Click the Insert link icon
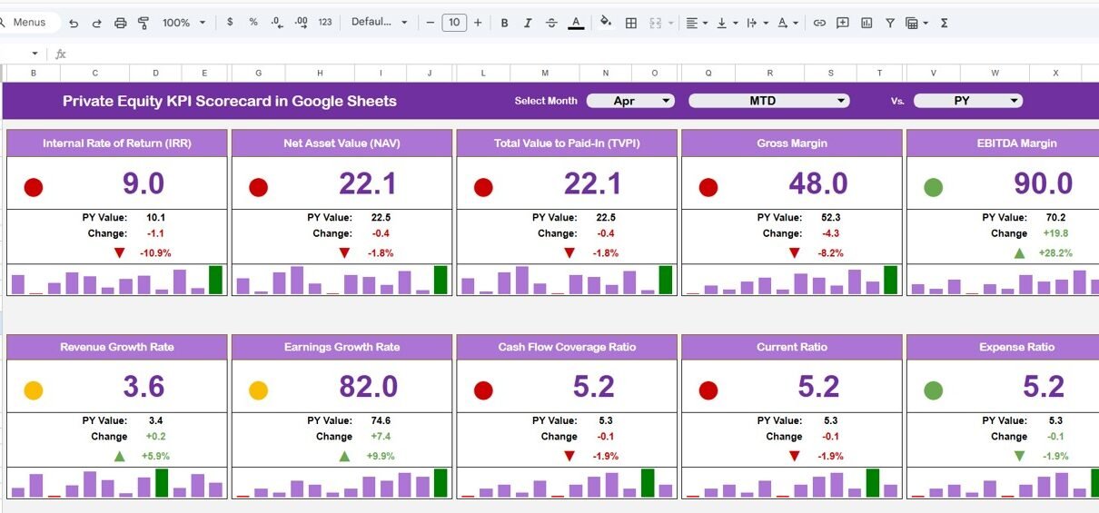 pos(819,23)
